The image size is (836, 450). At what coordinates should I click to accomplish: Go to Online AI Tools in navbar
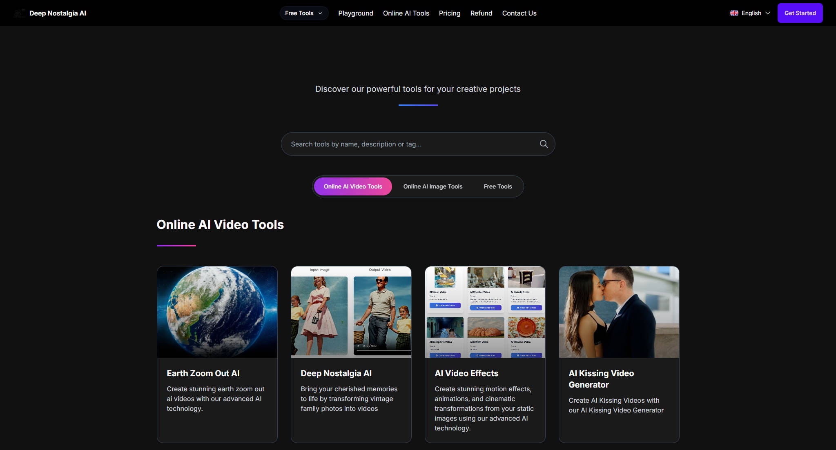(406, 13)
